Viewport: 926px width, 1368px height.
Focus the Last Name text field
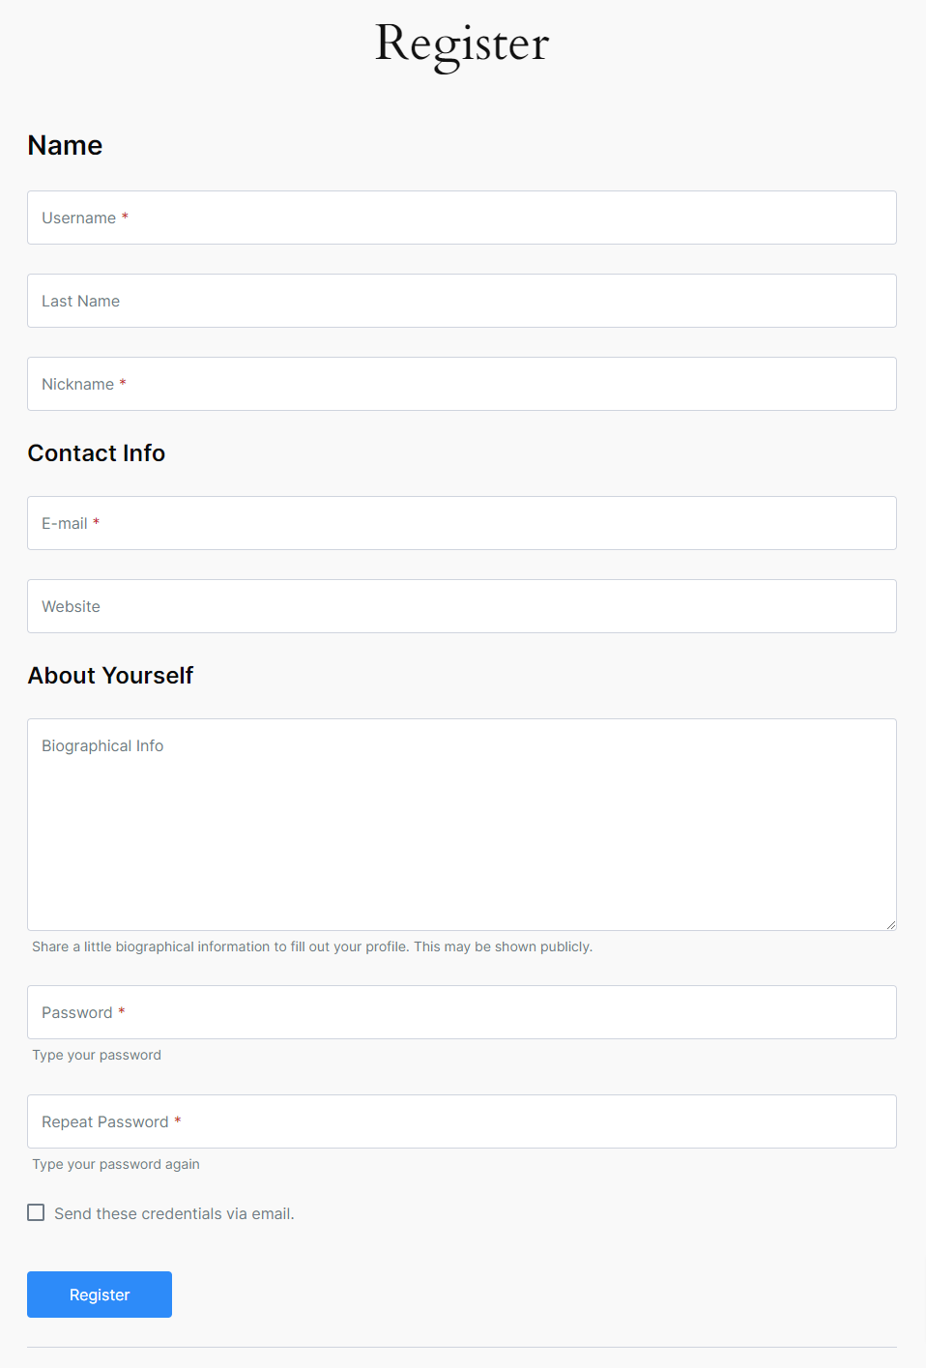coord(462,301)
